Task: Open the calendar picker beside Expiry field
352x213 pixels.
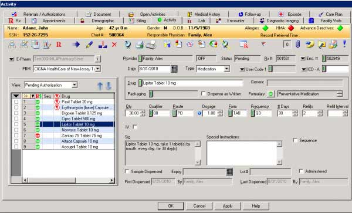Action: point(229,172)
